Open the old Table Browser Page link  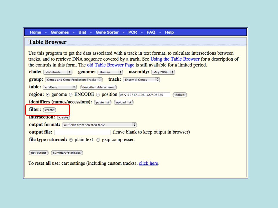[x=111, y=65]
